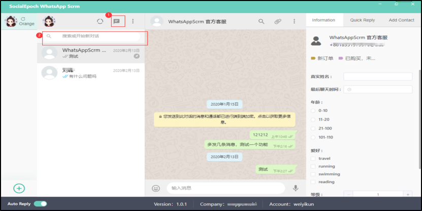This screenshot has height=211, width=422.
Task: Click Version 1.0.1 in status bar
Action: 170,204
